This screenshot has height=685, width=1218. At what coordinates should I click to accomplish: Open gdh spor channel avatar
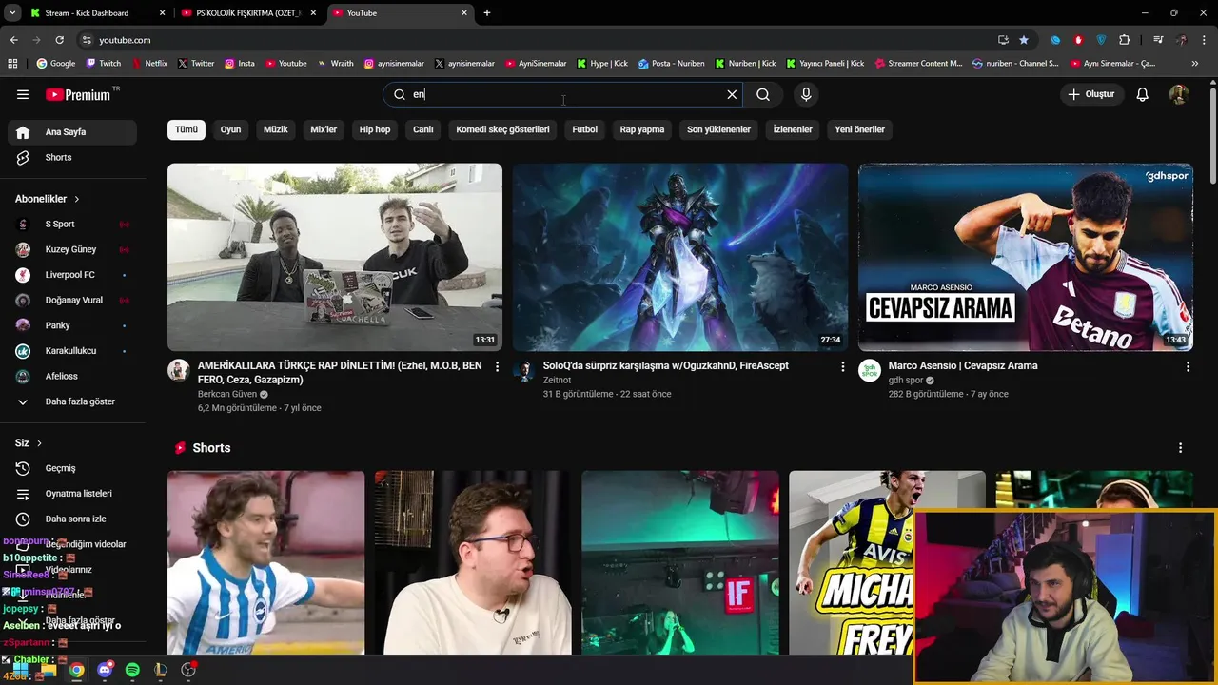tap(870, 370)
